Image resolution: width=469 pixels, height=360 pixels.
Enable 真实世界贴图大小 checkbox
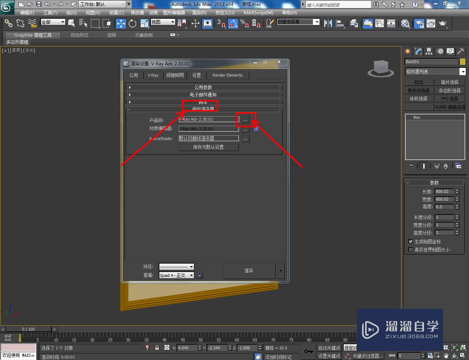coord(410,250)
